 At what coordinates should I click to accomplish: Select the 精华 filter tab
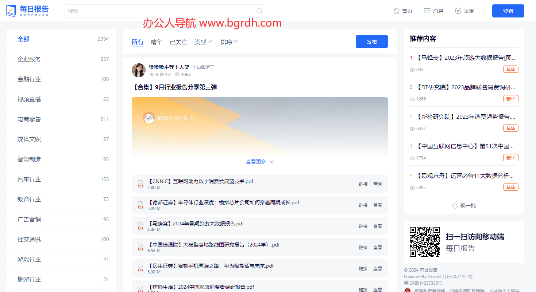[157, 42]
